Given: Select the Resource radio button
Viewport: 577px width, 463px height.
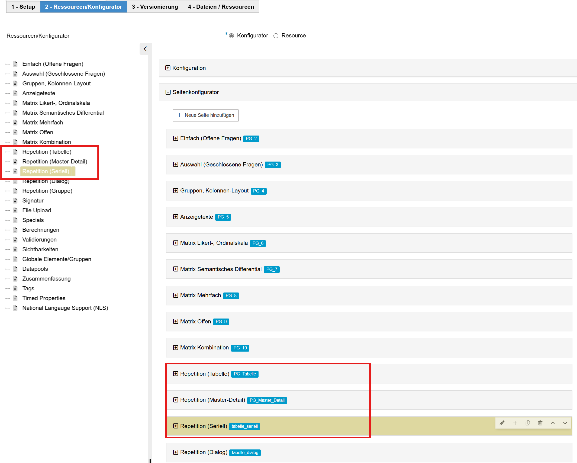Looking at the screenshot, I should pos(276,36).
